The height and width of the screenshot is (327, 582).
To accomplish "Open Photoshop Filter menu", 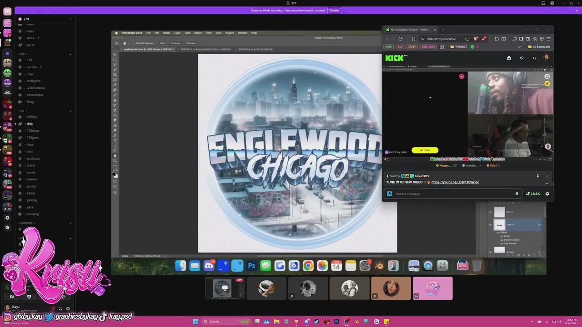I will 208,33.
